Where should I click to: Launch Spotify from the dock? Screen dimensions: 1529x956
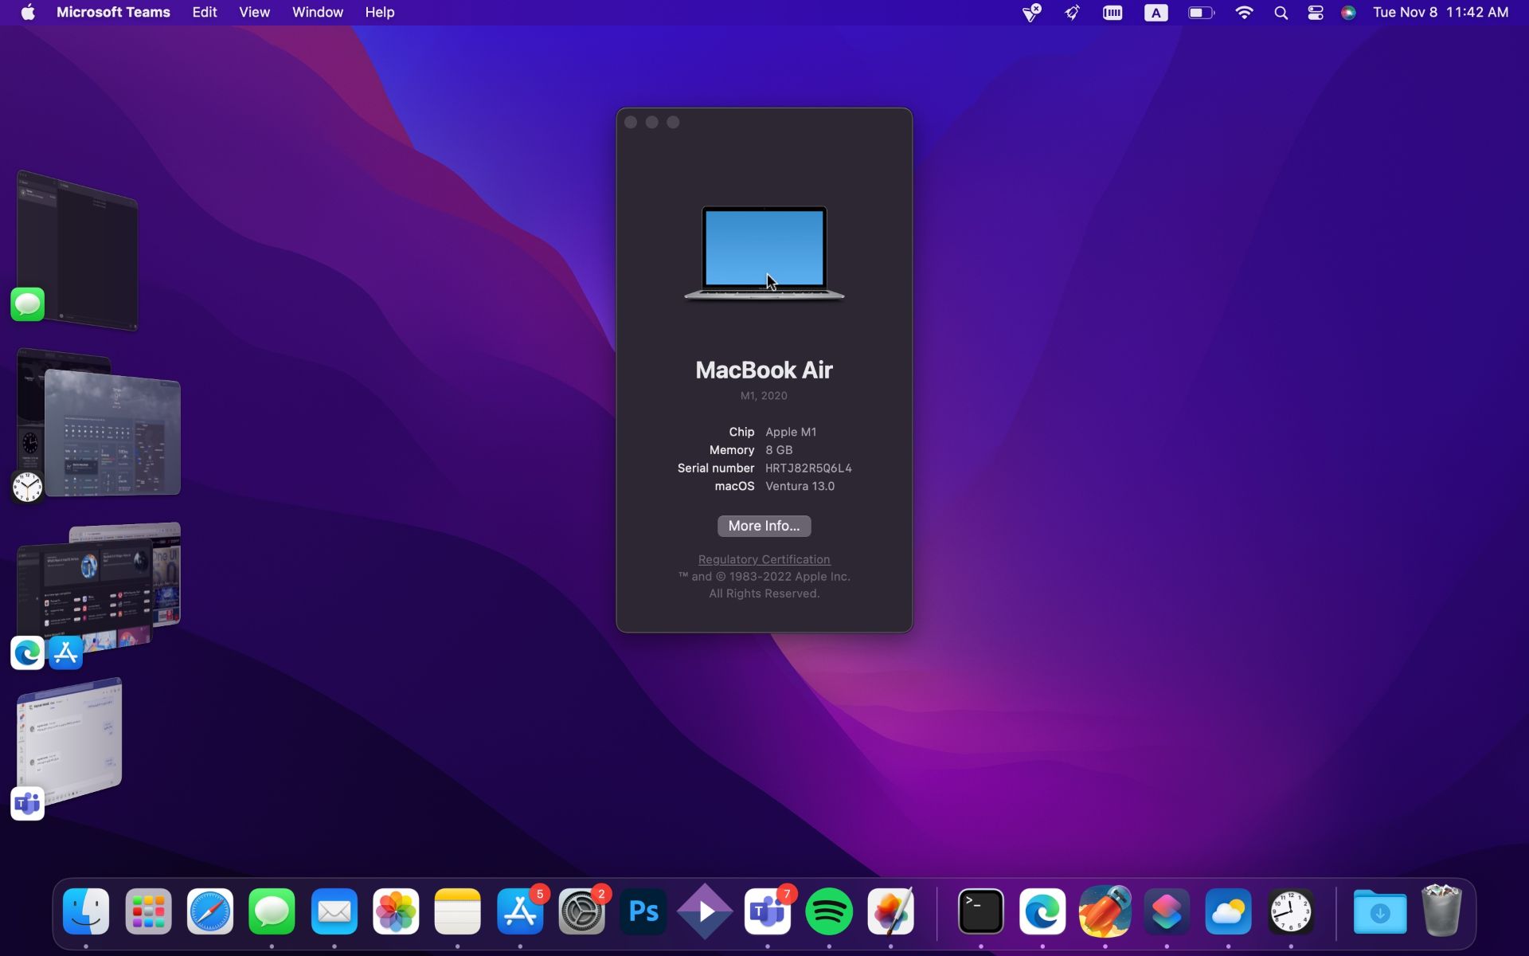828,911
